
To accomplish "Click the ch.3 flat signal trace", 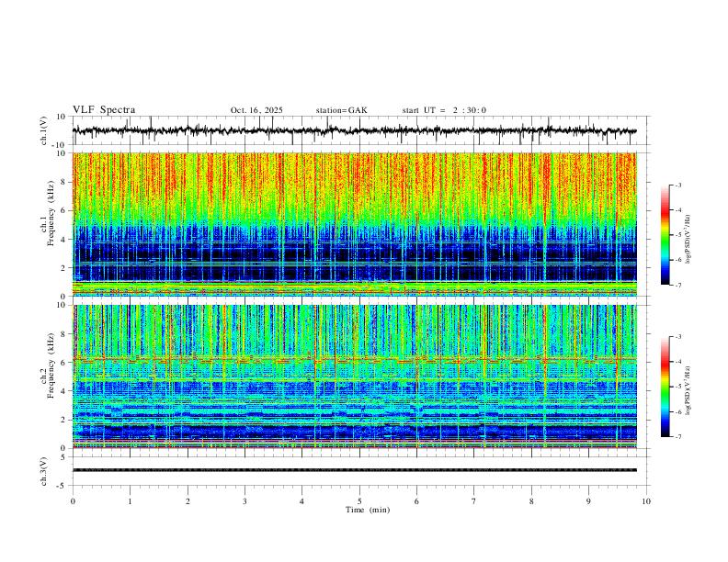I will [x=355, y=470].
